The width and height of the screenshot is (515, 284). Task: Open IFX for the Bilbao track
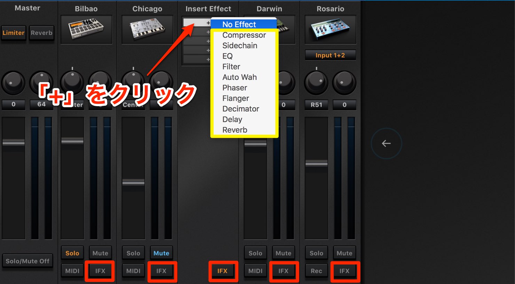point(100,271)
